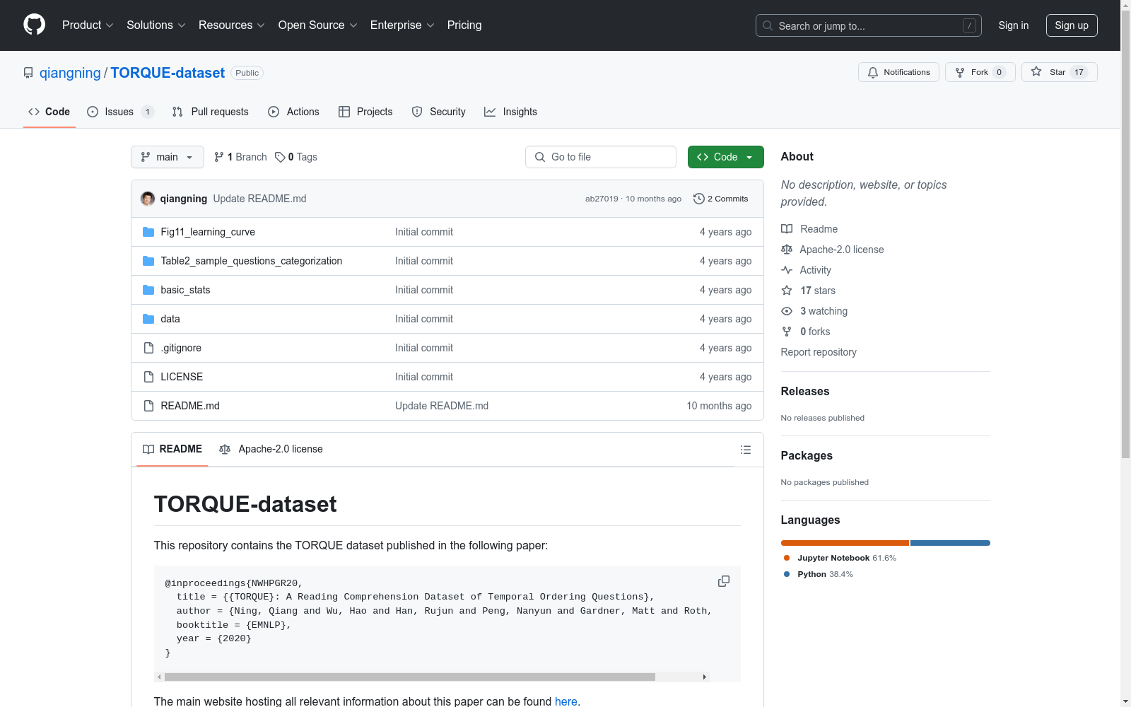Star this repository
This screenshot has width=1131, height=707.
[1059, 72]
